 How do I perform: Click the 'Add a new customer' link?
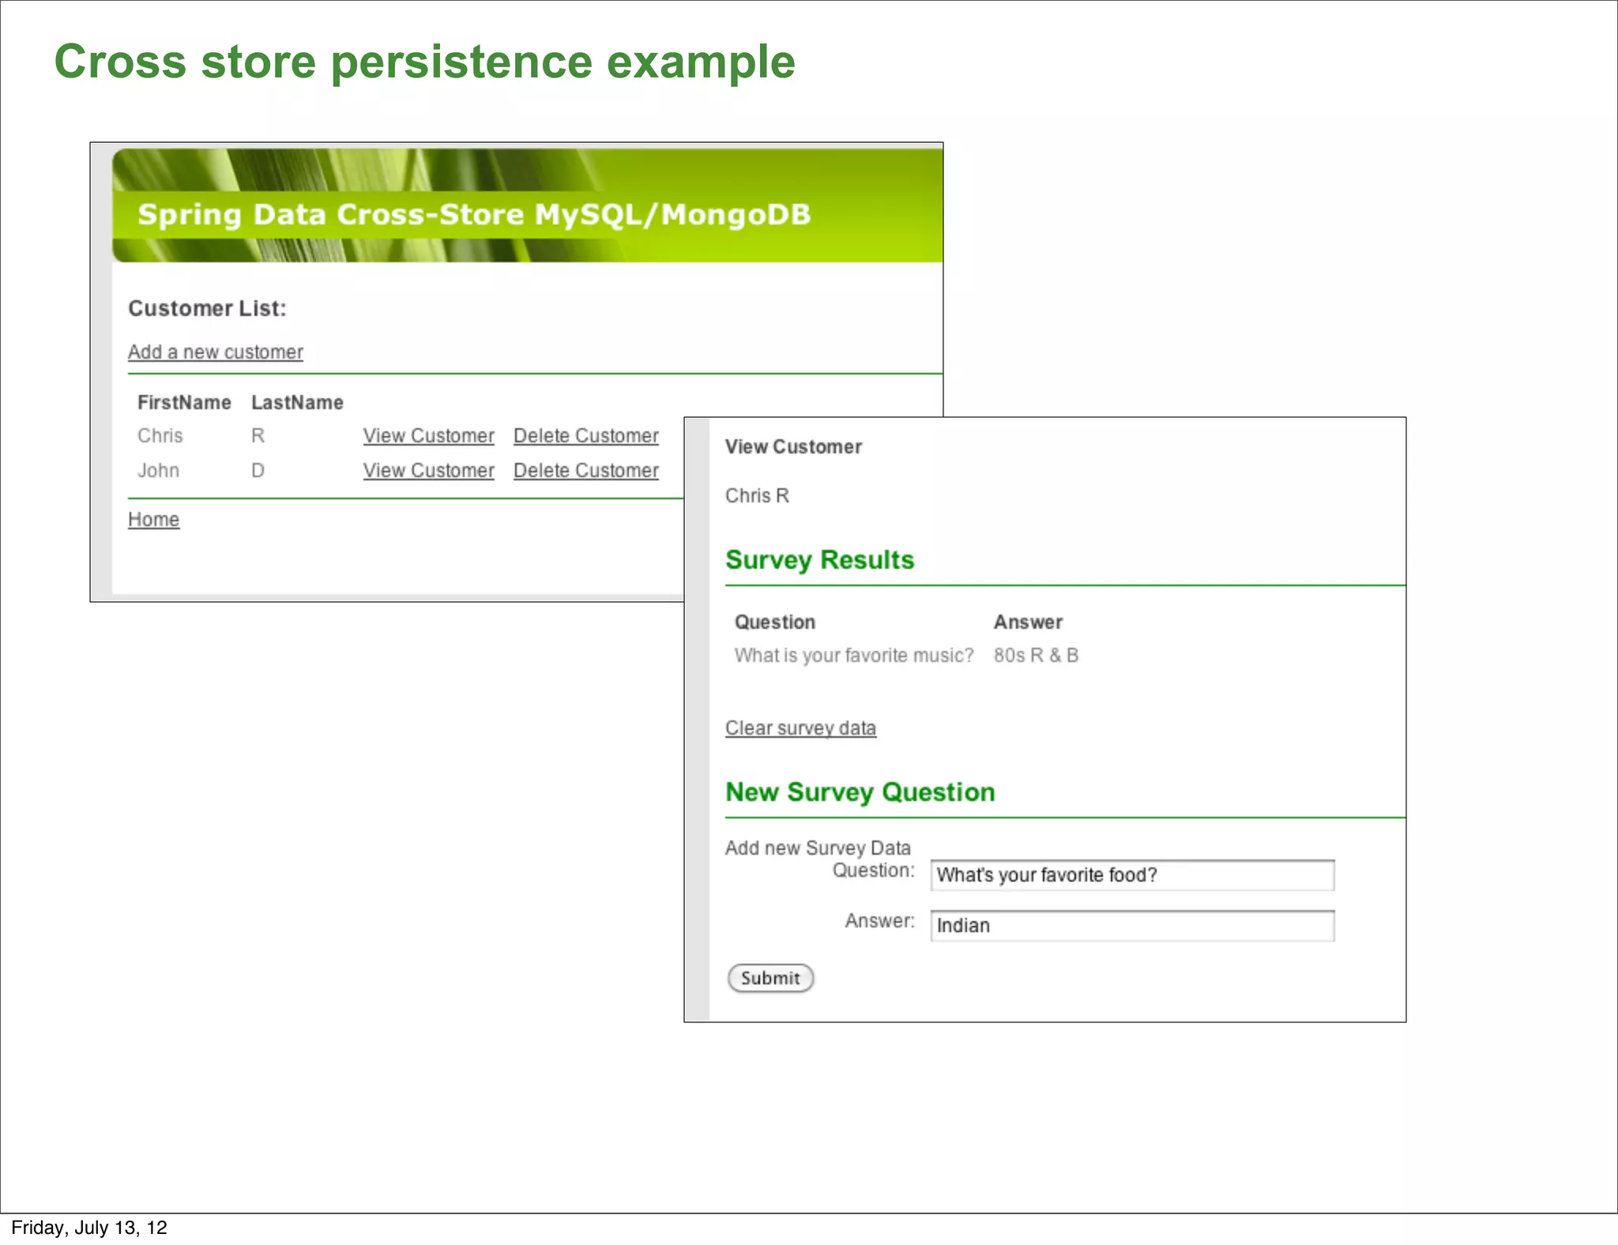coord(216,352)
